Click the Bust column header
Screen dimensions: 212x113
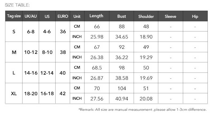122,16
